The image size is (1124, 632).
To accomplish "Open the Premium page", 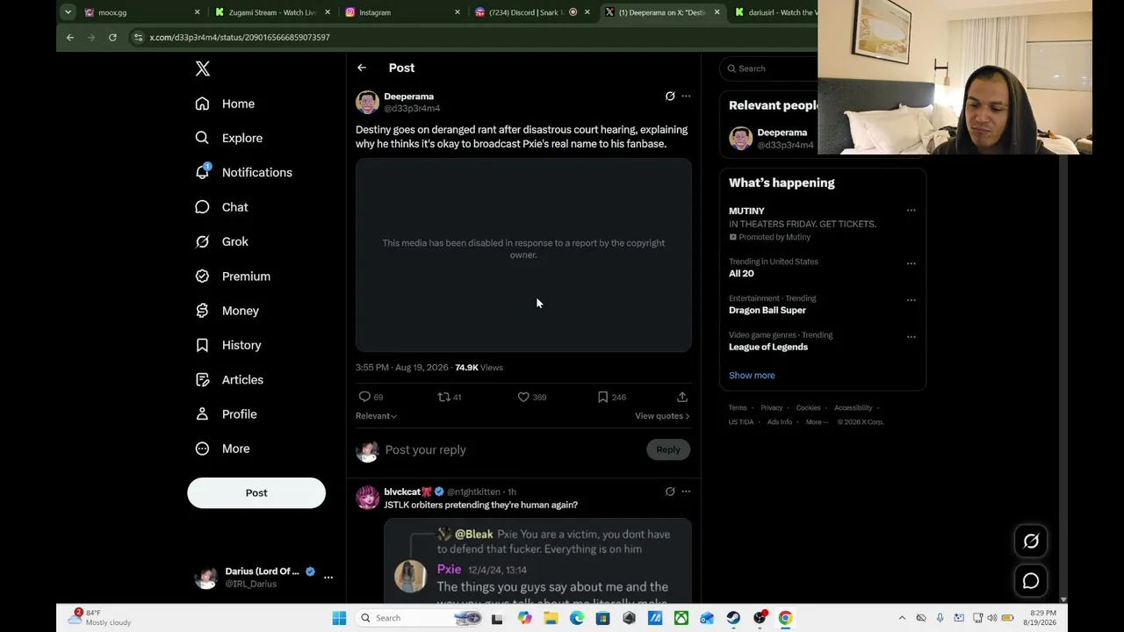I will (x=234, y=276).
